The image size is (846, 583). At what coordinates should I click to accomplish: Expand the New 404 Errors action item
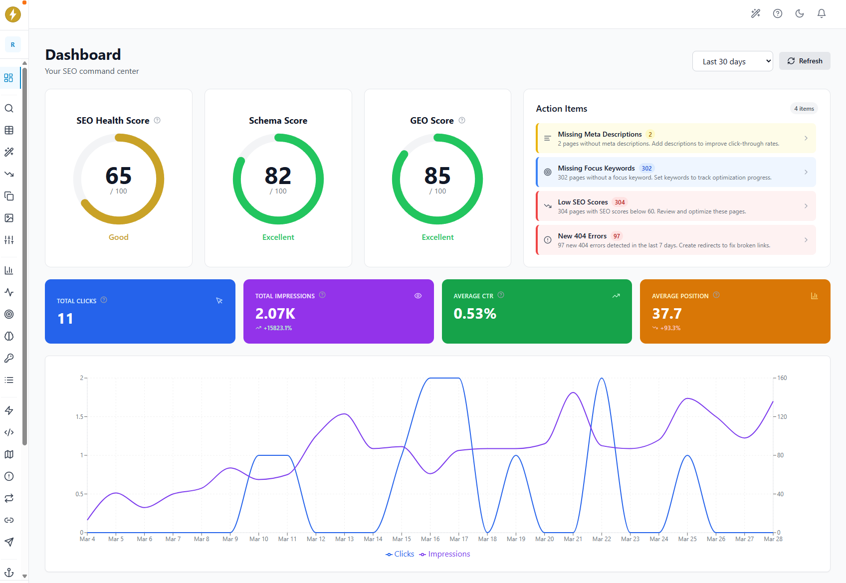point(675,240)
